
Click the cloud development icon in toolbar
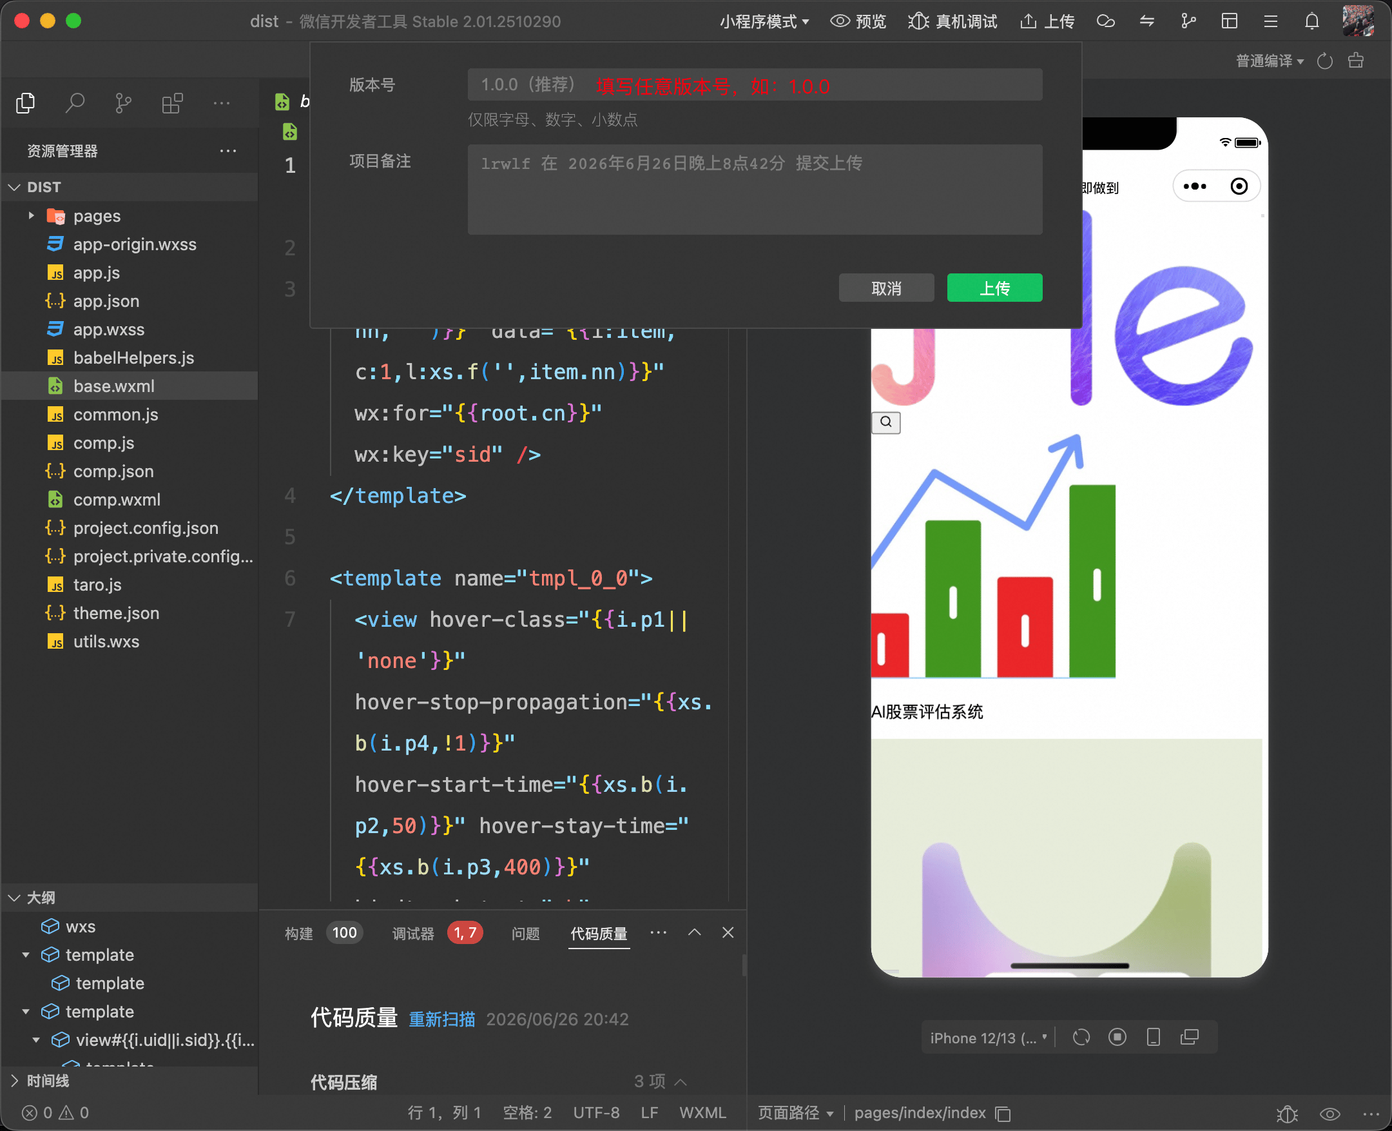1105,21
